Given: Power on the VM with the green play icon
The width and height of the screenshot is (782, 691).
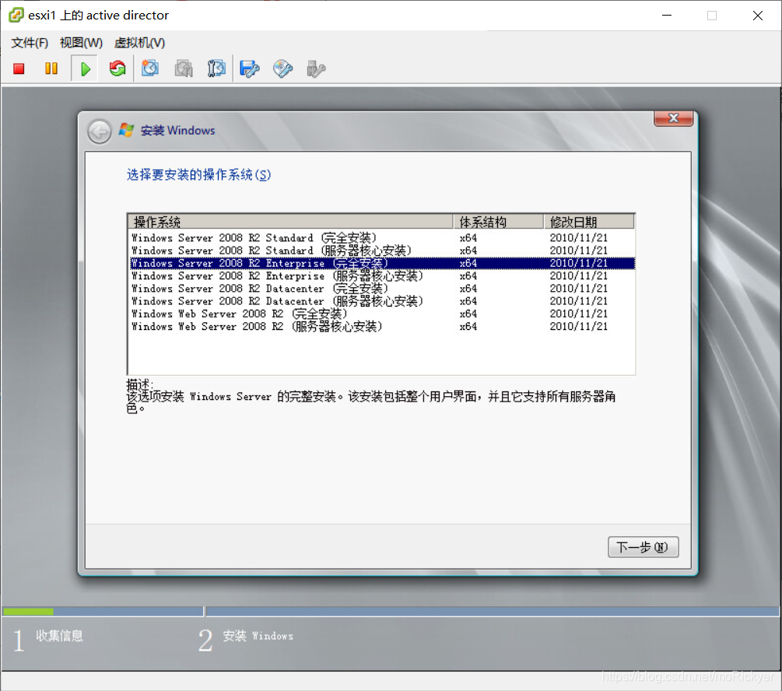Looking at the screenshot, I should [86, 68].
